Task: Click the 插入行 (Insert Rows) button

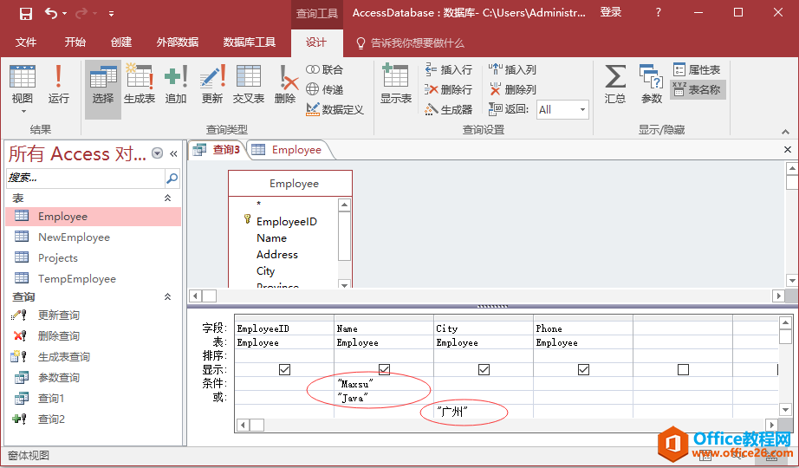Action: pyautogui.click(x=448, y=69)
